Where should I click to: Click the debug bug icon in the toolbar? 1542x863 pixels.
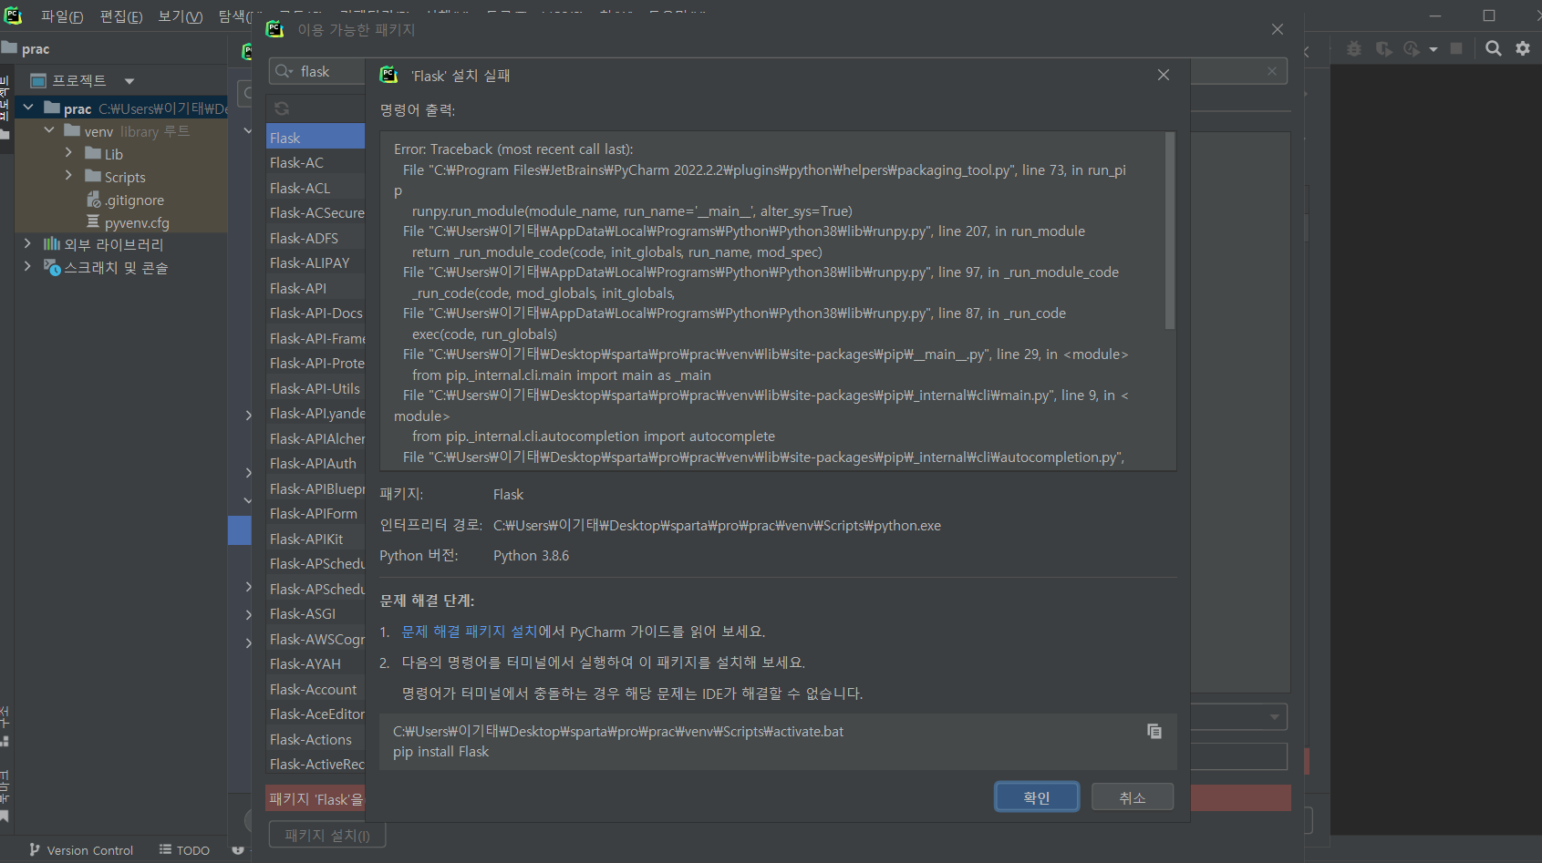point(1353,48)
